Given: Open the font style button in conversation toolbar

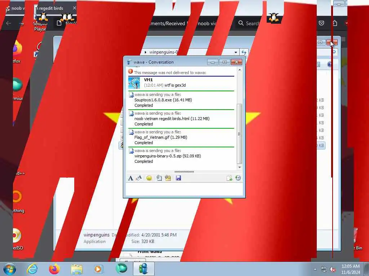Looking at the screenshot, I should click(130, 178).
